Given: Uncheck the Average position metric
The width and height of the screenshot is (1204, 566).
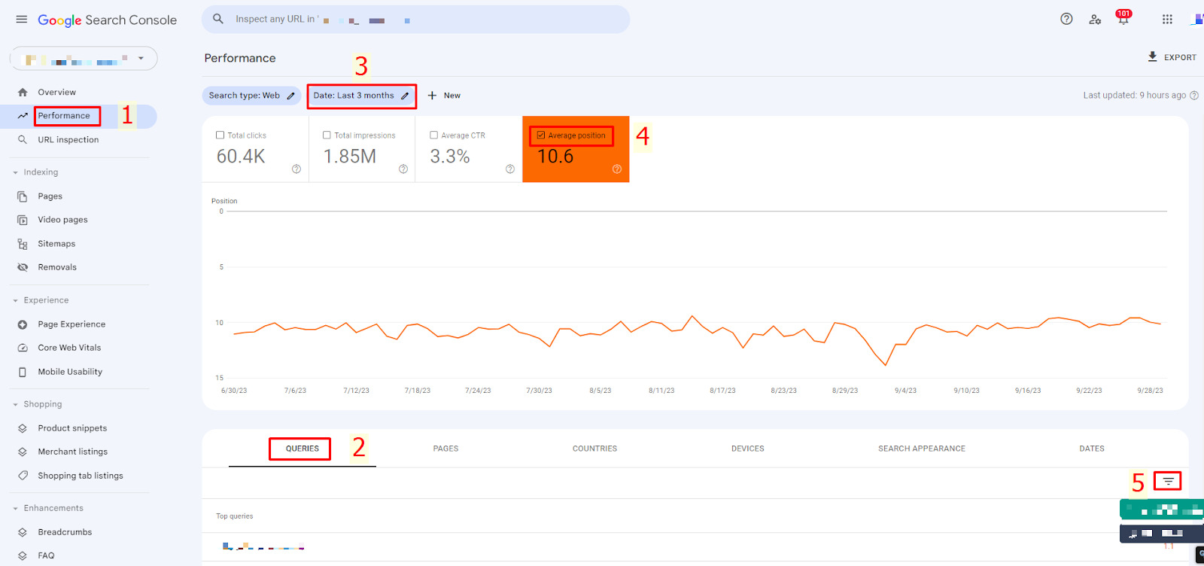Looking at the screenshot, I should click(x=540, y=135).
